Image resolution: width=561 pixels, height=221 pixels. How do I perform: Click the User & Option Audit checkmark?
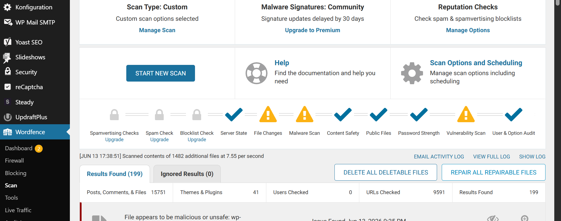coord(514,115)
